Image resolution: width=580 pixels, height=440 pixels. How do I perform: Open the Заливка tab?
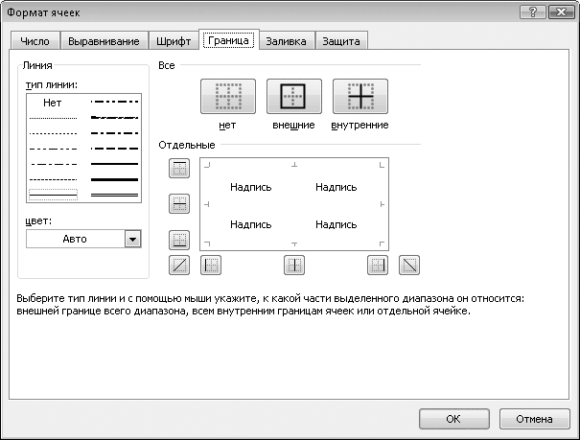287,40
